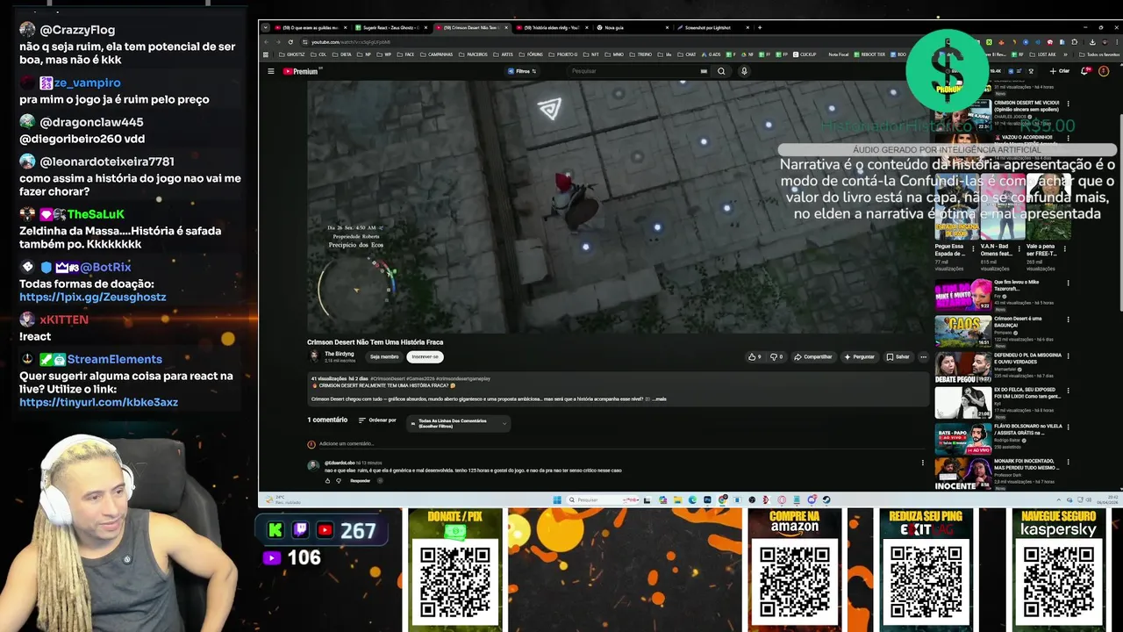Subscribe with the Inscrever-se button
The image size is (1123, 632).
coord(425,356)
